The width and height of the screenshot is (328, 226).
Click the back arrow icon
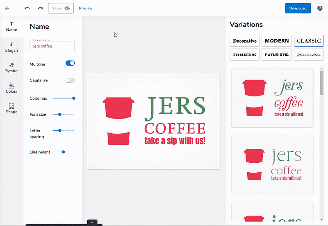pyautogui.click(x=7, y=8)
